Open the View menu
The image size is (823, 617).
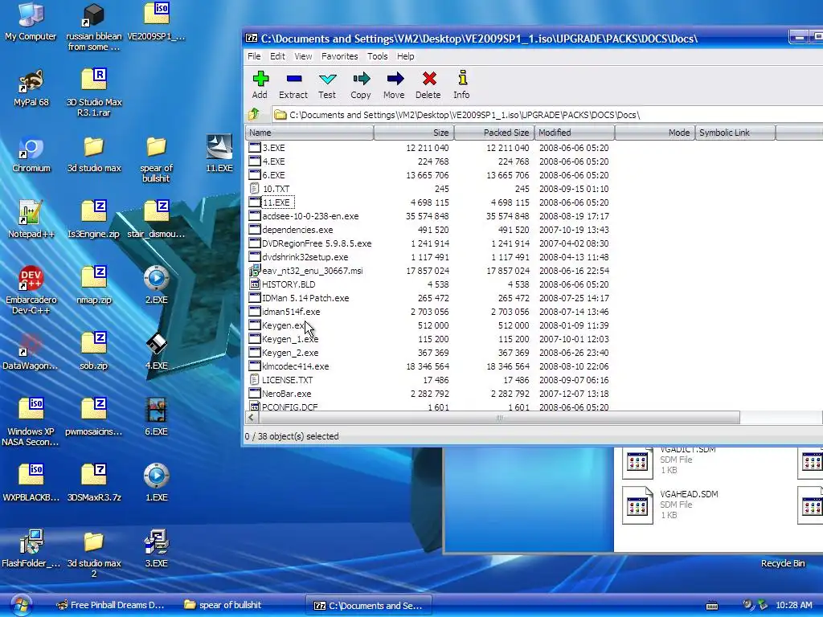(303, 56)
